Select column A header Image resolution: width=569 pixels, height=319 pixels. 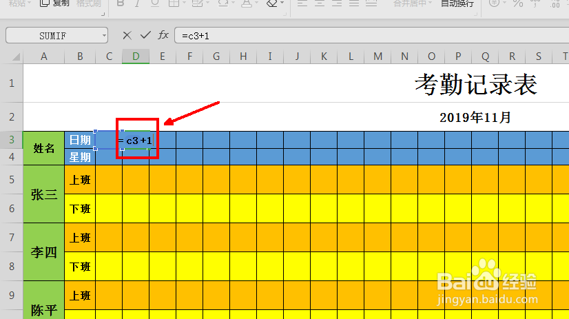pos(44,56)
